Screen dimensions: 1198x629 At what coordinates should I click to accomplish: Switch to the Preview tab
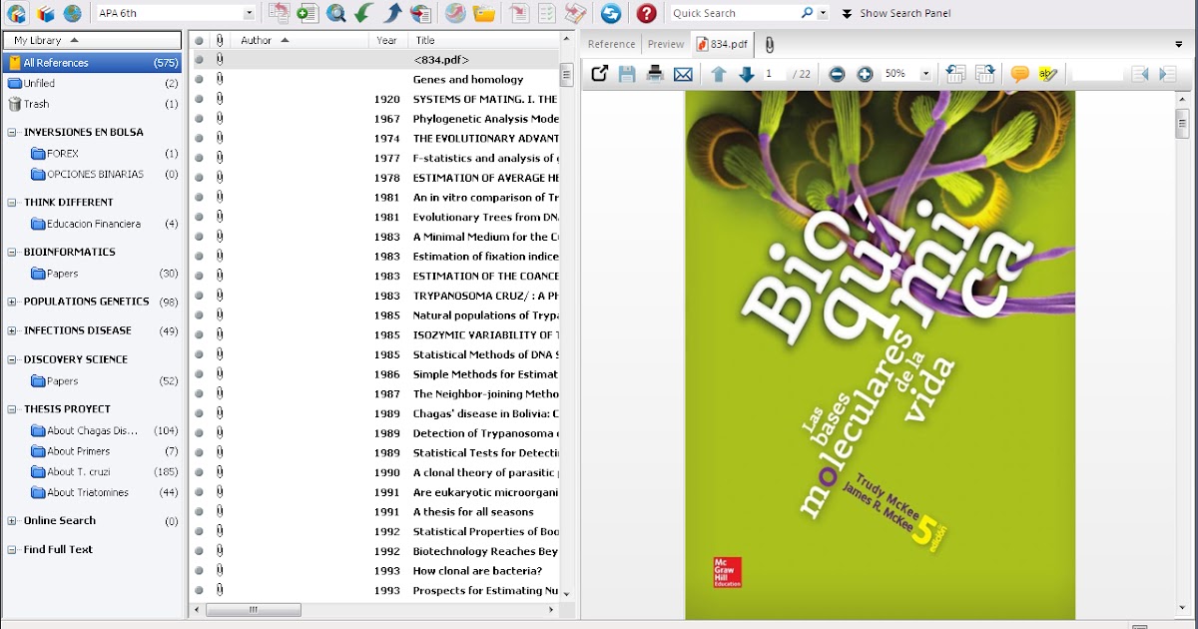pos(666,44)
